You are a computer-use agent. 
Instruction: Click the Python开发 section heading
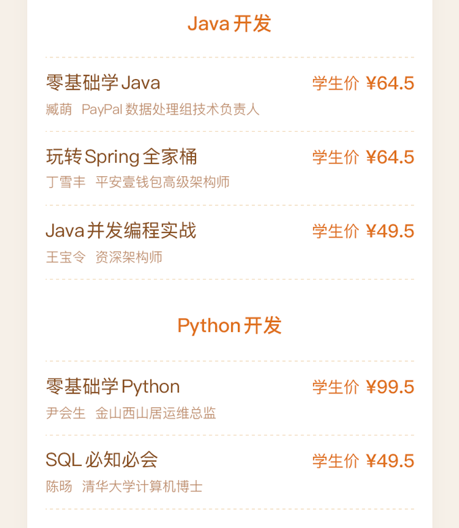pos(229,325)
